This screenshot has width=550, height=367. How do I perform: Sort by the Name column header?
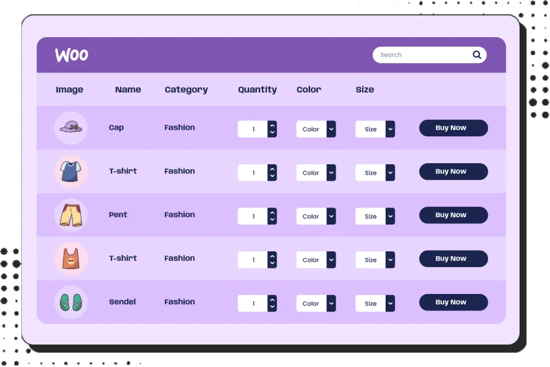click(x=128, y=89)
